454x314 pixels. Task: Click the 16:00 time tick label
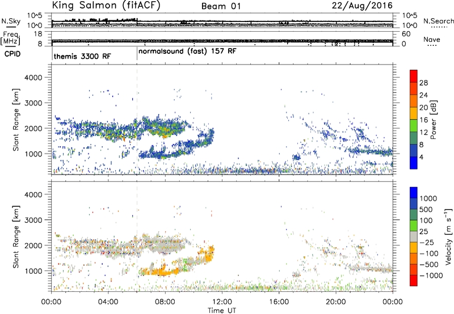pyautogui.click(x=279, y=302)
